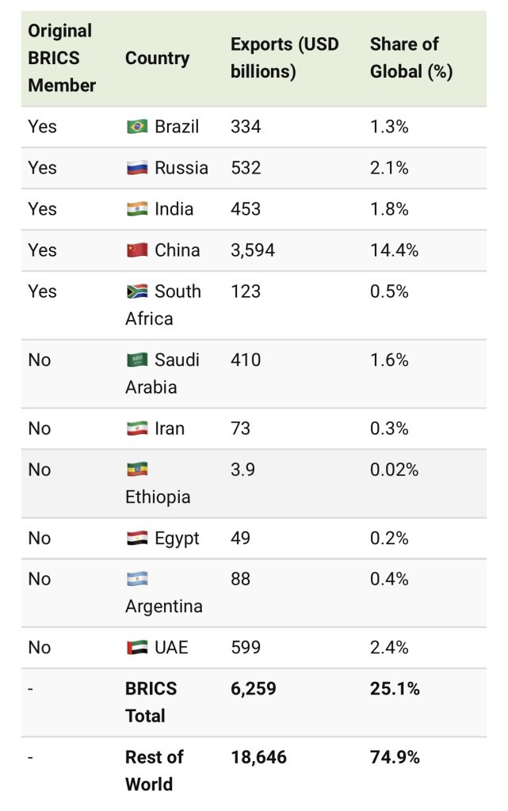Select the Country column header
This screenshot has height=811, width=508.
[157, 58]
